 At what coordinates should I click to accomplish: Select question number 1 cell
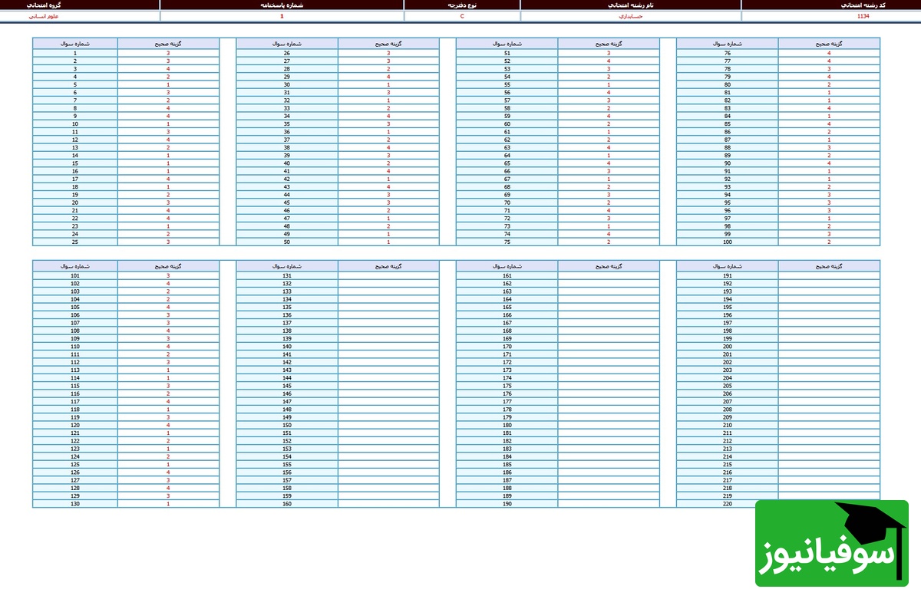(75, 54)
